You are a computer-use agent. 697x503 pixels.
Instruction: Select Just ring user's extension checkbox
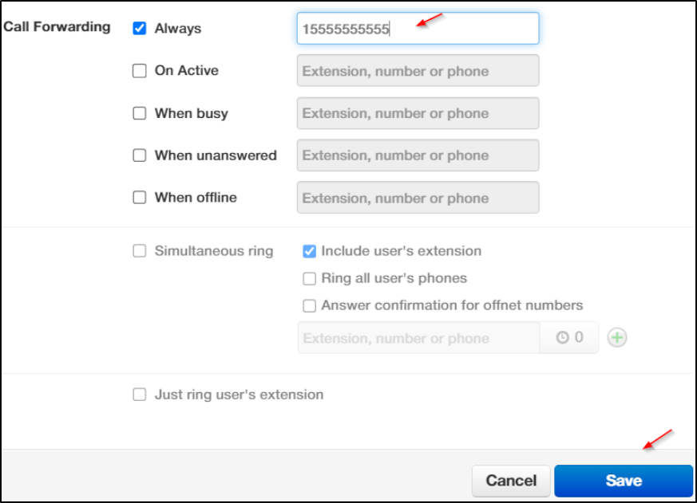[140, 395]
